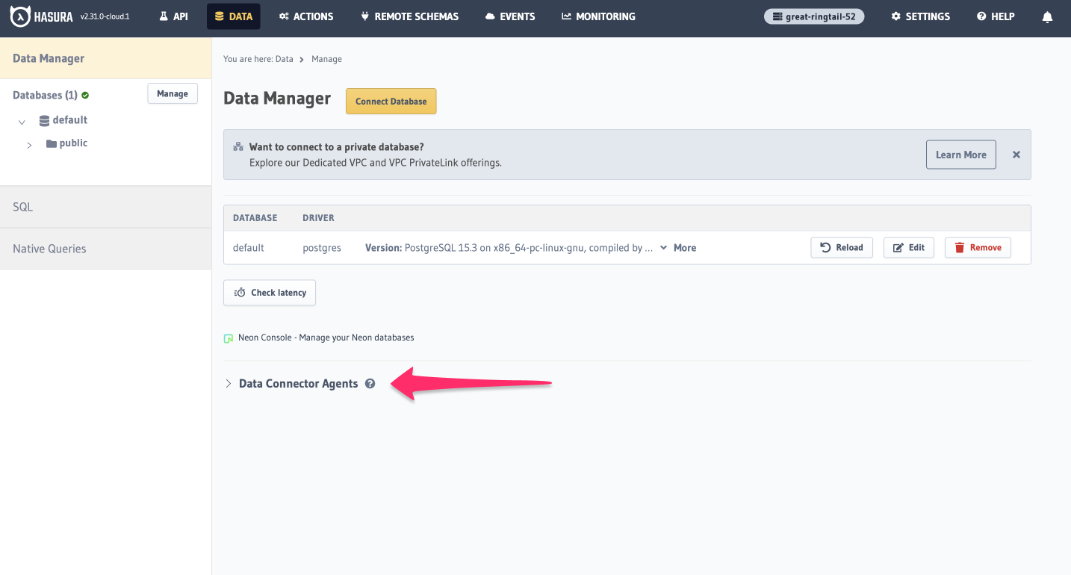This screenshot has height=575, width=1071.
Task: Click the Hasura logo icon
Action: coord(19,16)
